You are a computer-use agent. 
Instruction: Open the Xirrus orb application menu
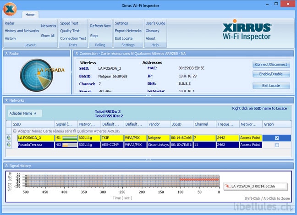click(x=10, y=9)
